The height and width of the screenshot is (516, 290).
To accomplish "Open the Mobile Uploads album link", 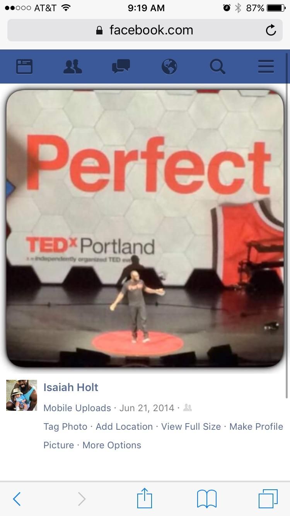I will coord(77,408).
